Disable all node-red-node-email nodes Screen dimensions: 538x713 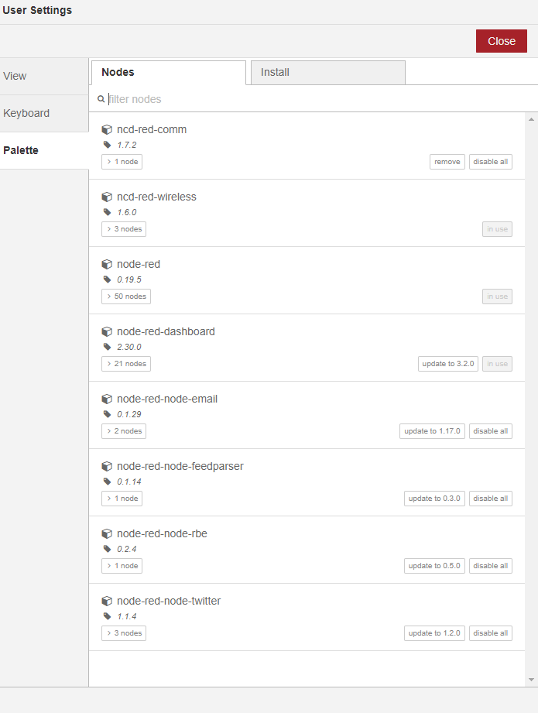point(491,431)
